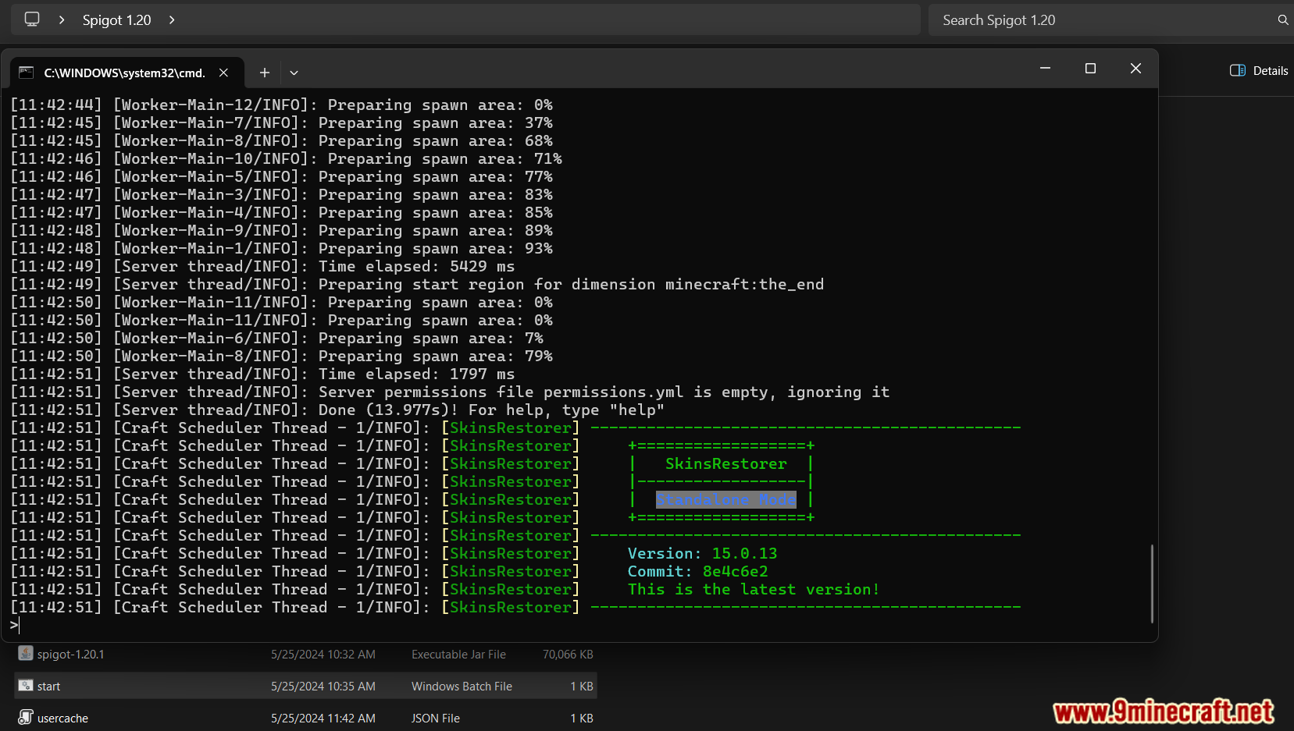
Task: Expand chevron after Spigot 1.20 breadcrumb
Action: [x=172, y=20]
